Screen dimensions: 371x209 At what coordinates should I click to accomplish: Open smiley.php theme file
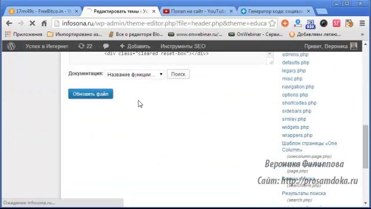click(294, 119)
